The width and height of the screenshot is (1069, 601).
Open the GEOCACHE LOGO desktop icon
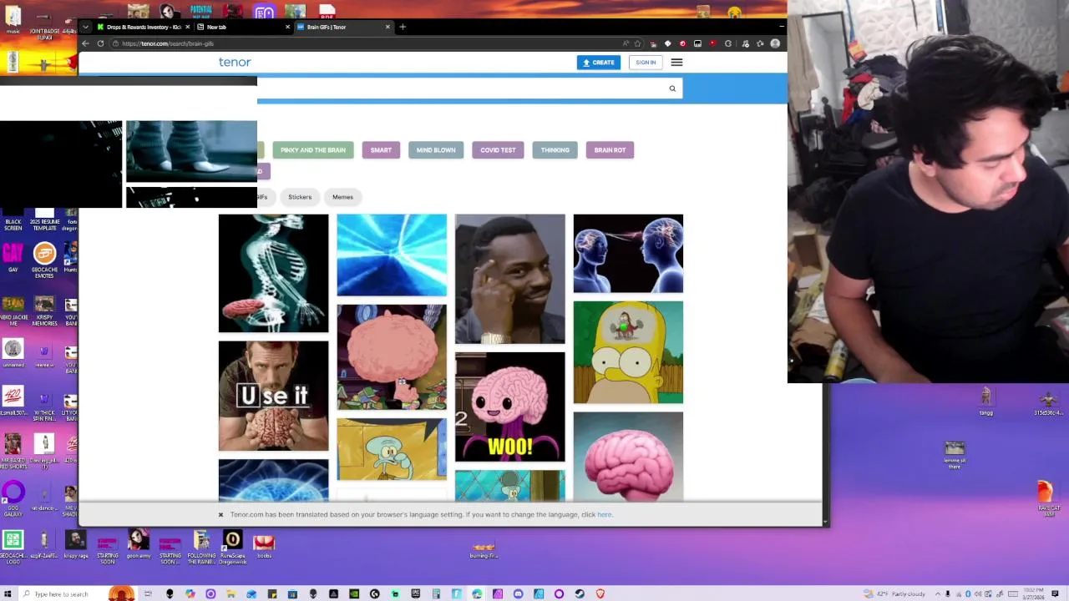pos(13,547)
